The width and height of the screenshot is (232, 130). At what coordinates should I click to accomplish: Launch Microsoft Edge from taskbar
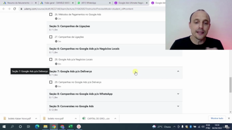37,127
